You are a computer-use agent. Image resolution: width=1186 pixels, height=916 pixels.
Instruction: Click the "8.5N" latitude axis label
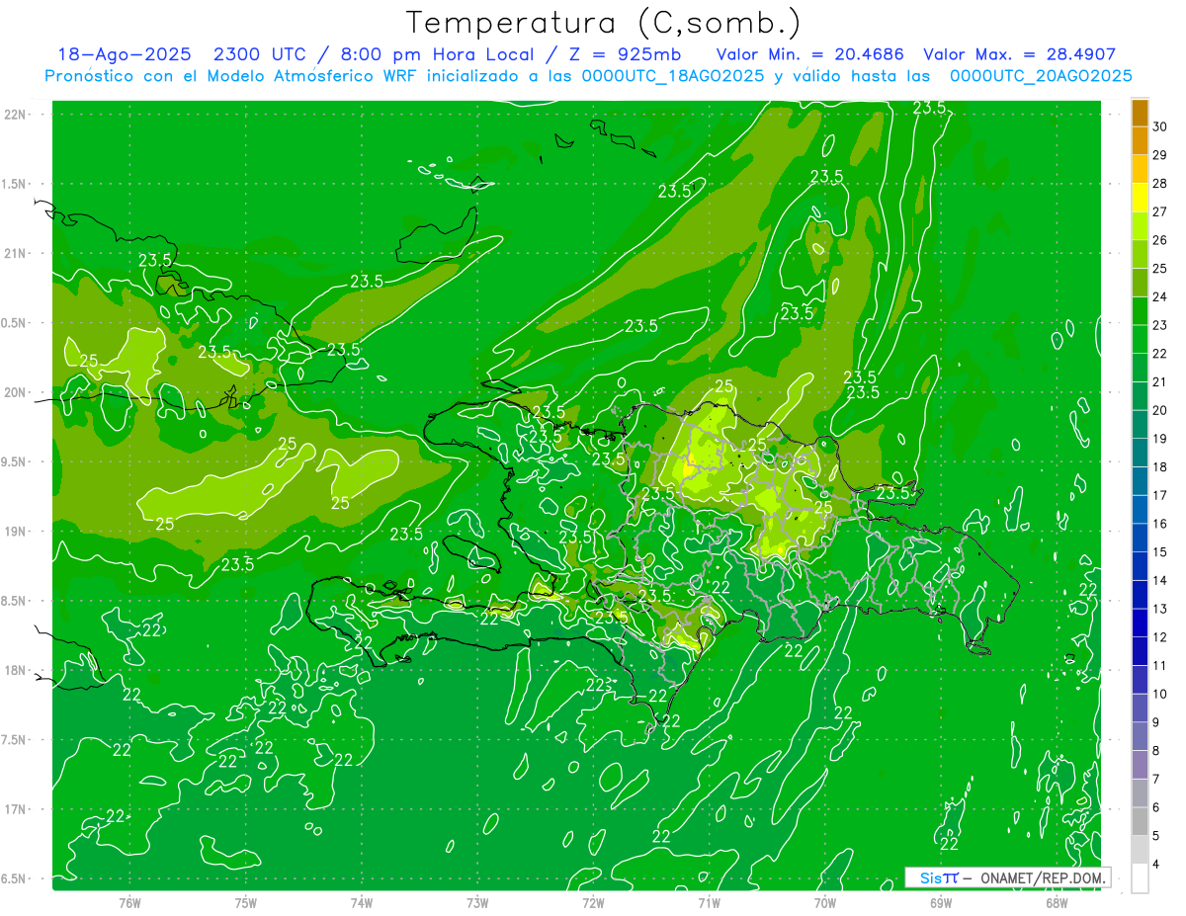click(16, 601)
